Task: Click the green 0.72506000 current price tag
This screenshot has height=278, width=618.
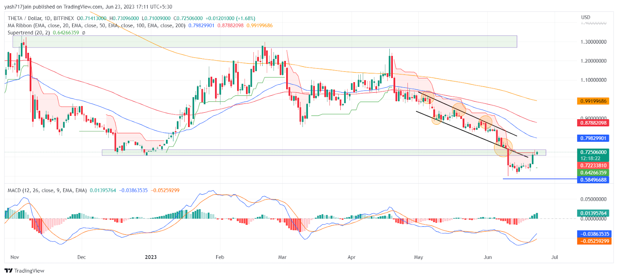Action: tap(593, 152)
